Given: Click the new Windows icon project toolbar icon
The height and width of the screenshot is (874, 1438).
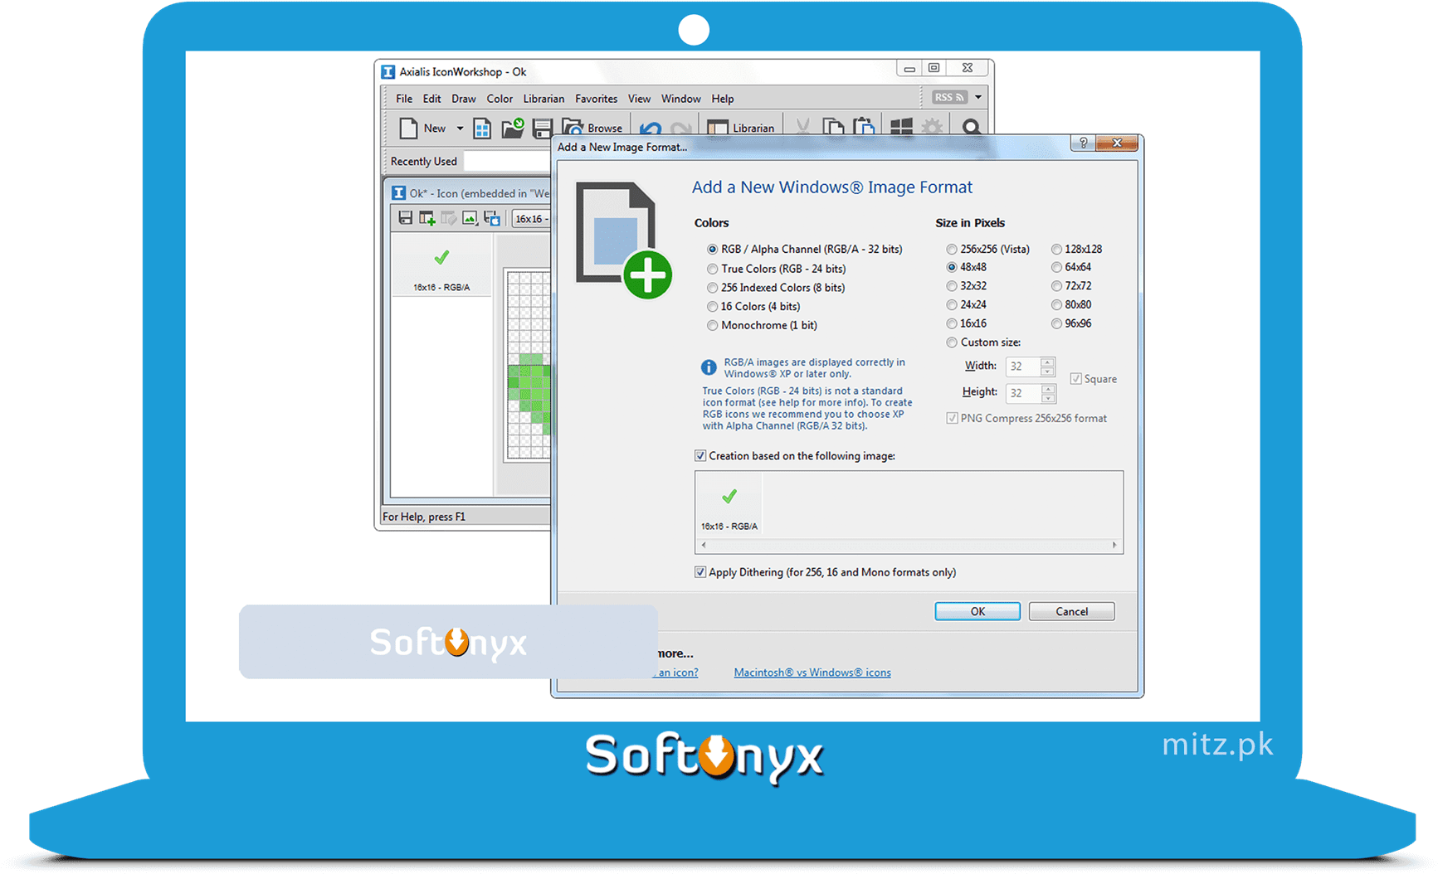Looking at the screenshot, I should [x=482, y=128].
